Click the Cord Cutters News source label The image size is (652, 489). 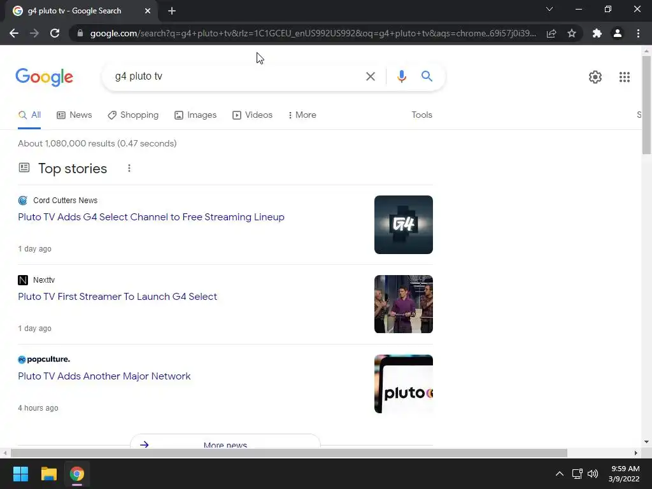tap(66, 201)
